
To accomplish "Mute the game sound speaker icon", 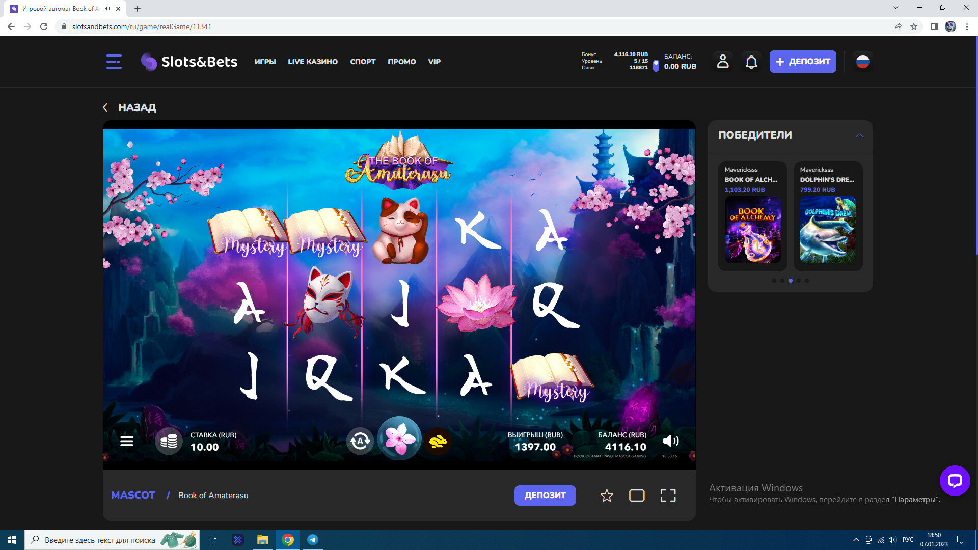I will 670,441.
